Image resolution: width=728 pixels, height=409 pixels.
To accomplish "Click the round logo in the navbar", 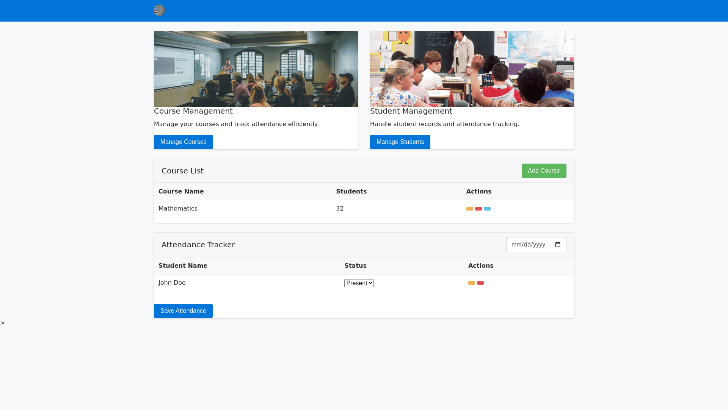I will pos(159,10).
